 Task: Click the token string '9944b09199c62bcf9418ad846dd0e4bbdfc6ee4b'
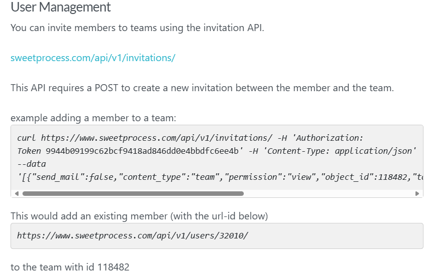(142, 151)
